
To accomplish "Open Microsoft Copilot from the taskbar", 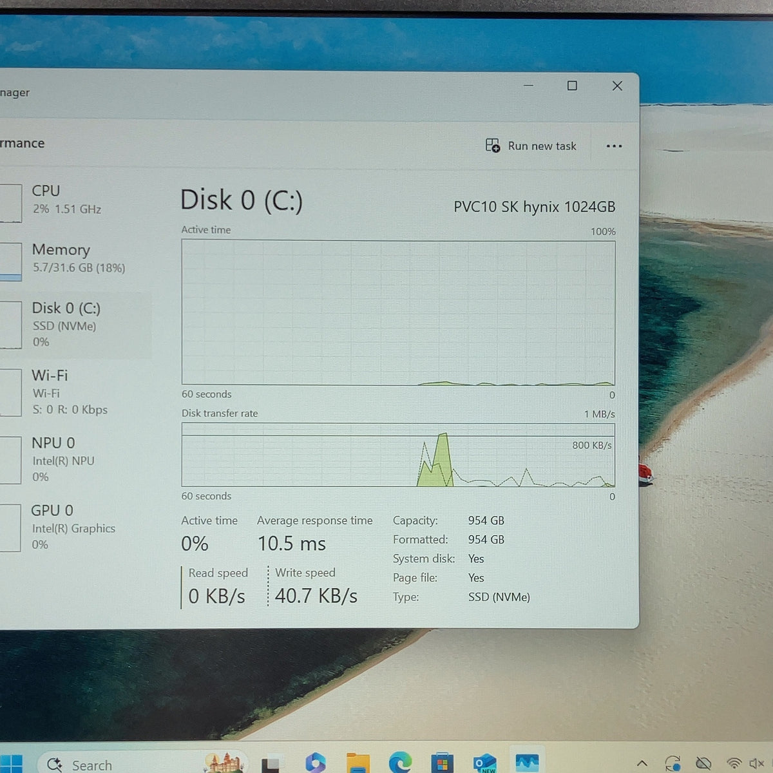I will point(315,763).
